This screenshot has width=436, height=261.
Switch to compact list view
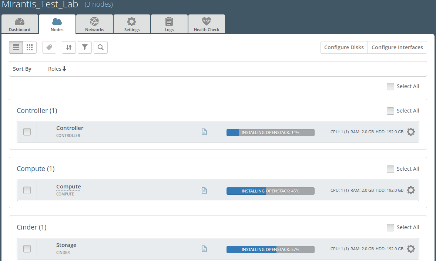tap(16, 47)
